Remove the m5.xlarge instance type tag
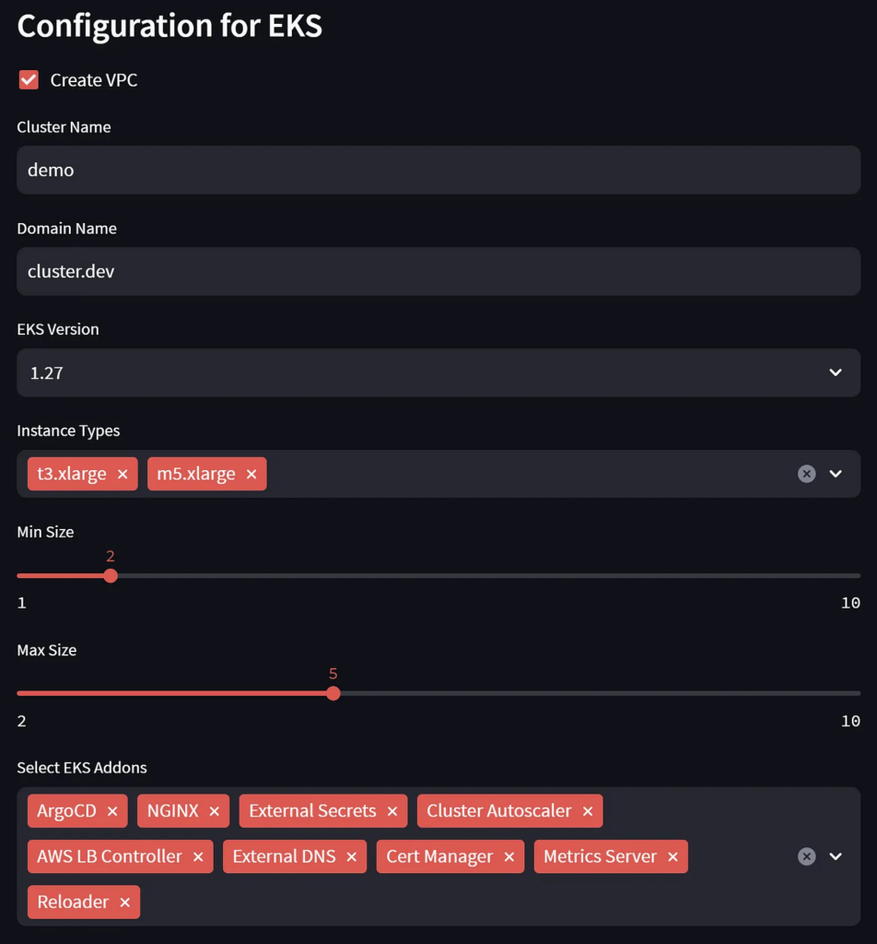877x944 pixels. coord(251,473)
